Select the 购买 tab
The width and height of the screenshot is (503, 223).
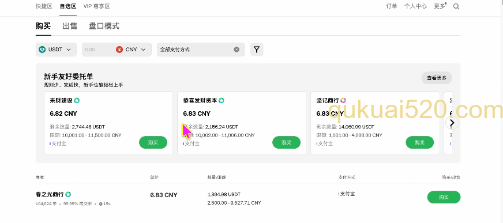(x=43, y=26)
